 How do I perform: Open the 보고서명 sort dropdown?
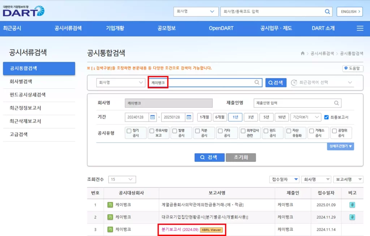point(348,180)
